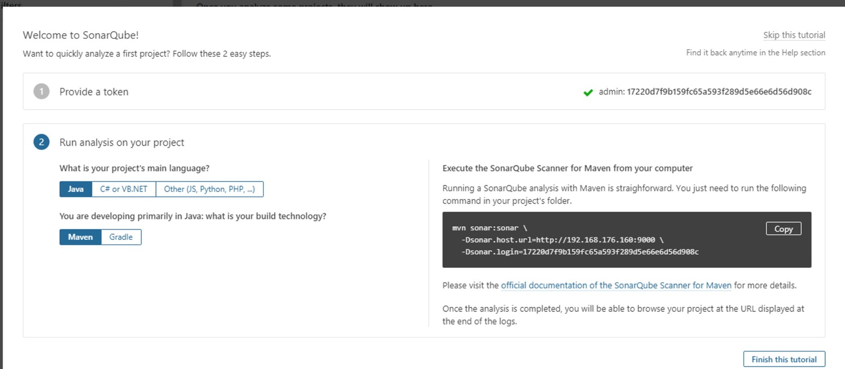845x369 pixels.
Task: Open official SonarQube Scanner for Maven documentation
Action: 616,285
